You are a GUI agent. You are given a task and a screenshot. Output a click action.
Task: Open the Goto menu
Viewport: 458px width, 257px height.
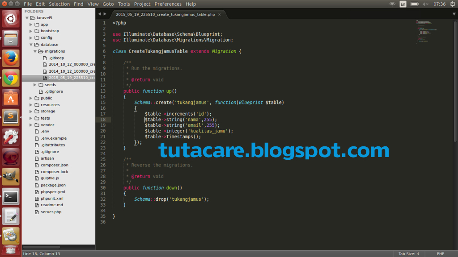point(108,4)
